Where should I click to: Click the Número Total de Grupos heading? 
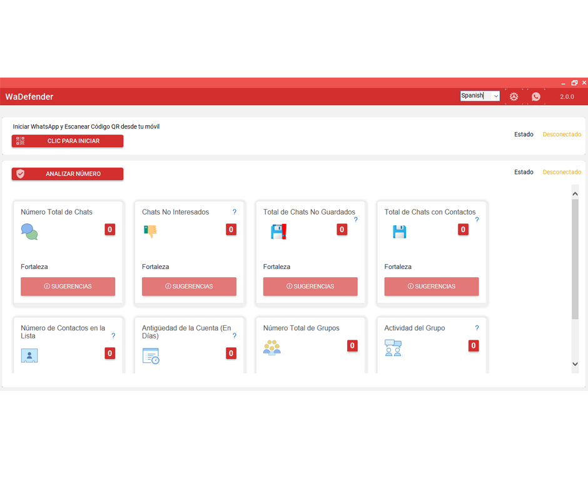tap(301, 328)
